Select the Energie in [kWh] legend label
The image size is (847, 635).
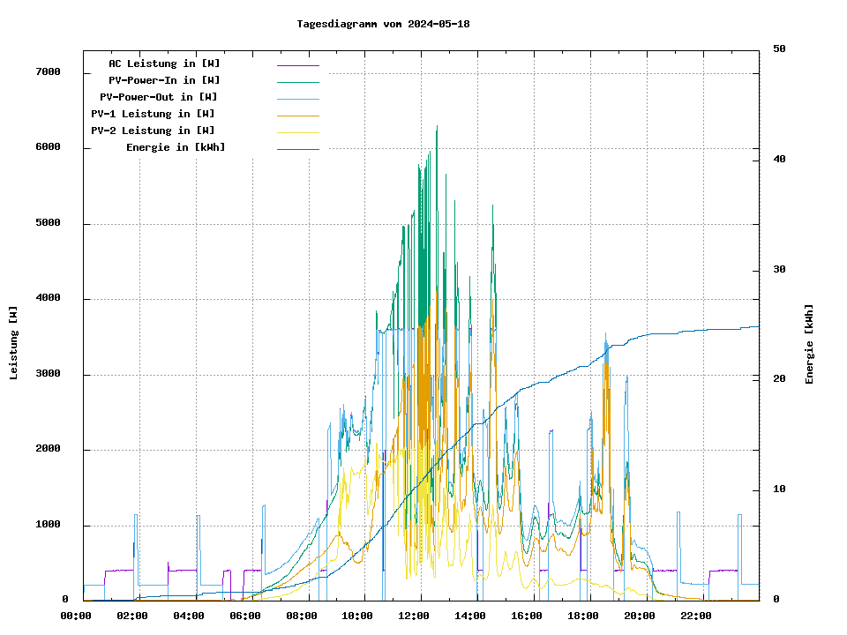coord(176,147)
